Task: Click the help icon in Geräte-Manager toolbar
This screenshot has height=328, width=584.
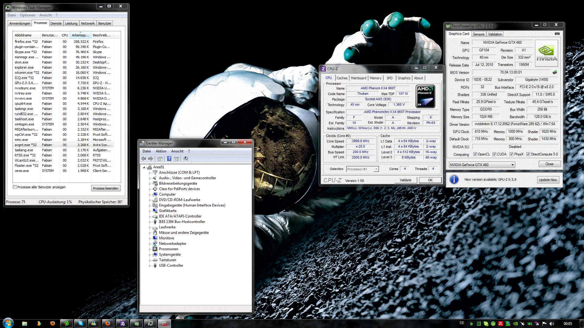Action: coord(169,159)
